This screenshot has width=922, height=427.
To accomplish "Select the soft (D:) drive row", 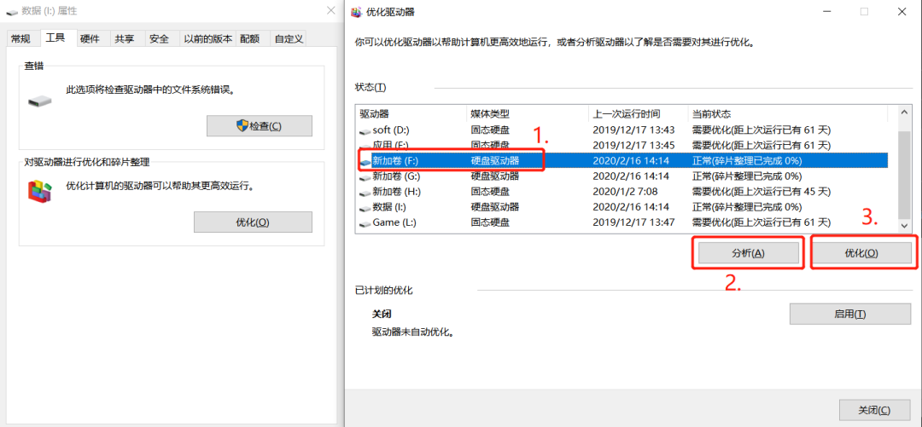I will point(623,130).
